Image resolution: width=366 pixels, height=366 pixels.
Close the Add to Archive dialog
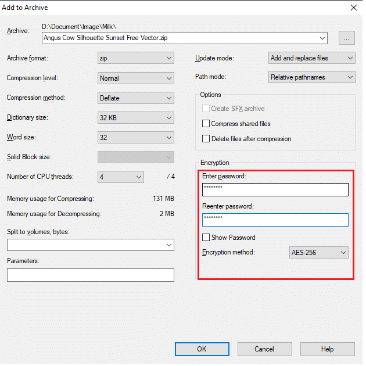point(353,8)
